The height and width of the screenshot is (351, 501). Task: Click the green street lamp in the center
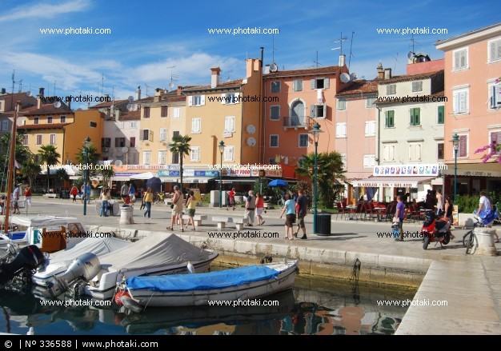(315, 172)
